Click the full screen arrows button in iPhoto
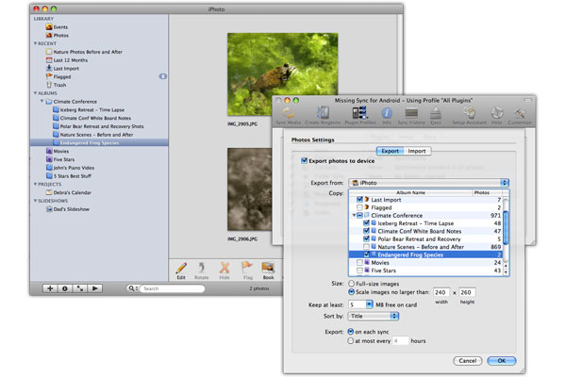Viewport: 566px width, 377px height. [x=80, y=288]
